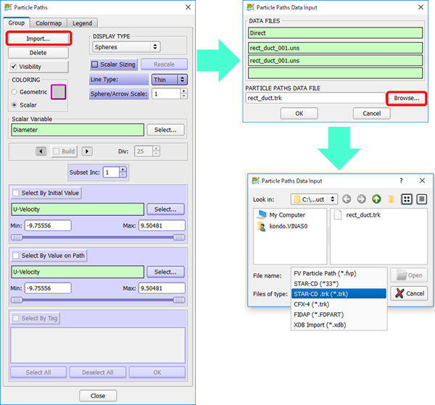Viewport: 435px width, 405px height.
Task: Click the back arrow in file dialog
Action: coord(346,199)
